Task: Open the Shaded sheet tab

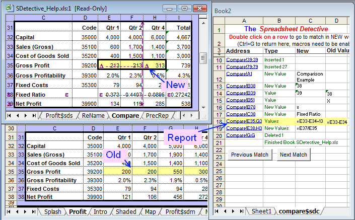Action: [126, 212]
